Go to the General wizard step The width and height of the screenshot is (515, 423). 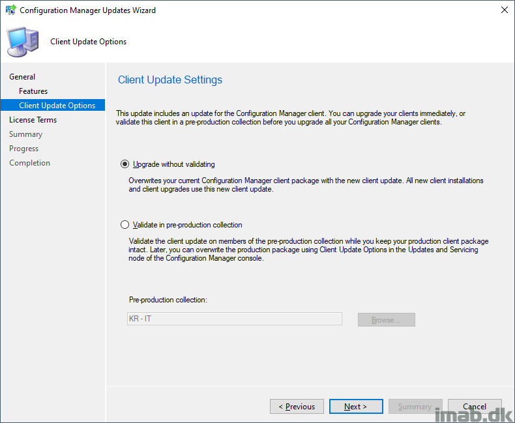22,76
